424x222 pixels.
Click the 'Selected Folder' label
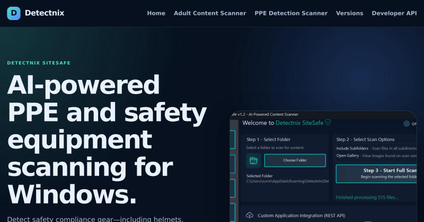click(259, 176)
